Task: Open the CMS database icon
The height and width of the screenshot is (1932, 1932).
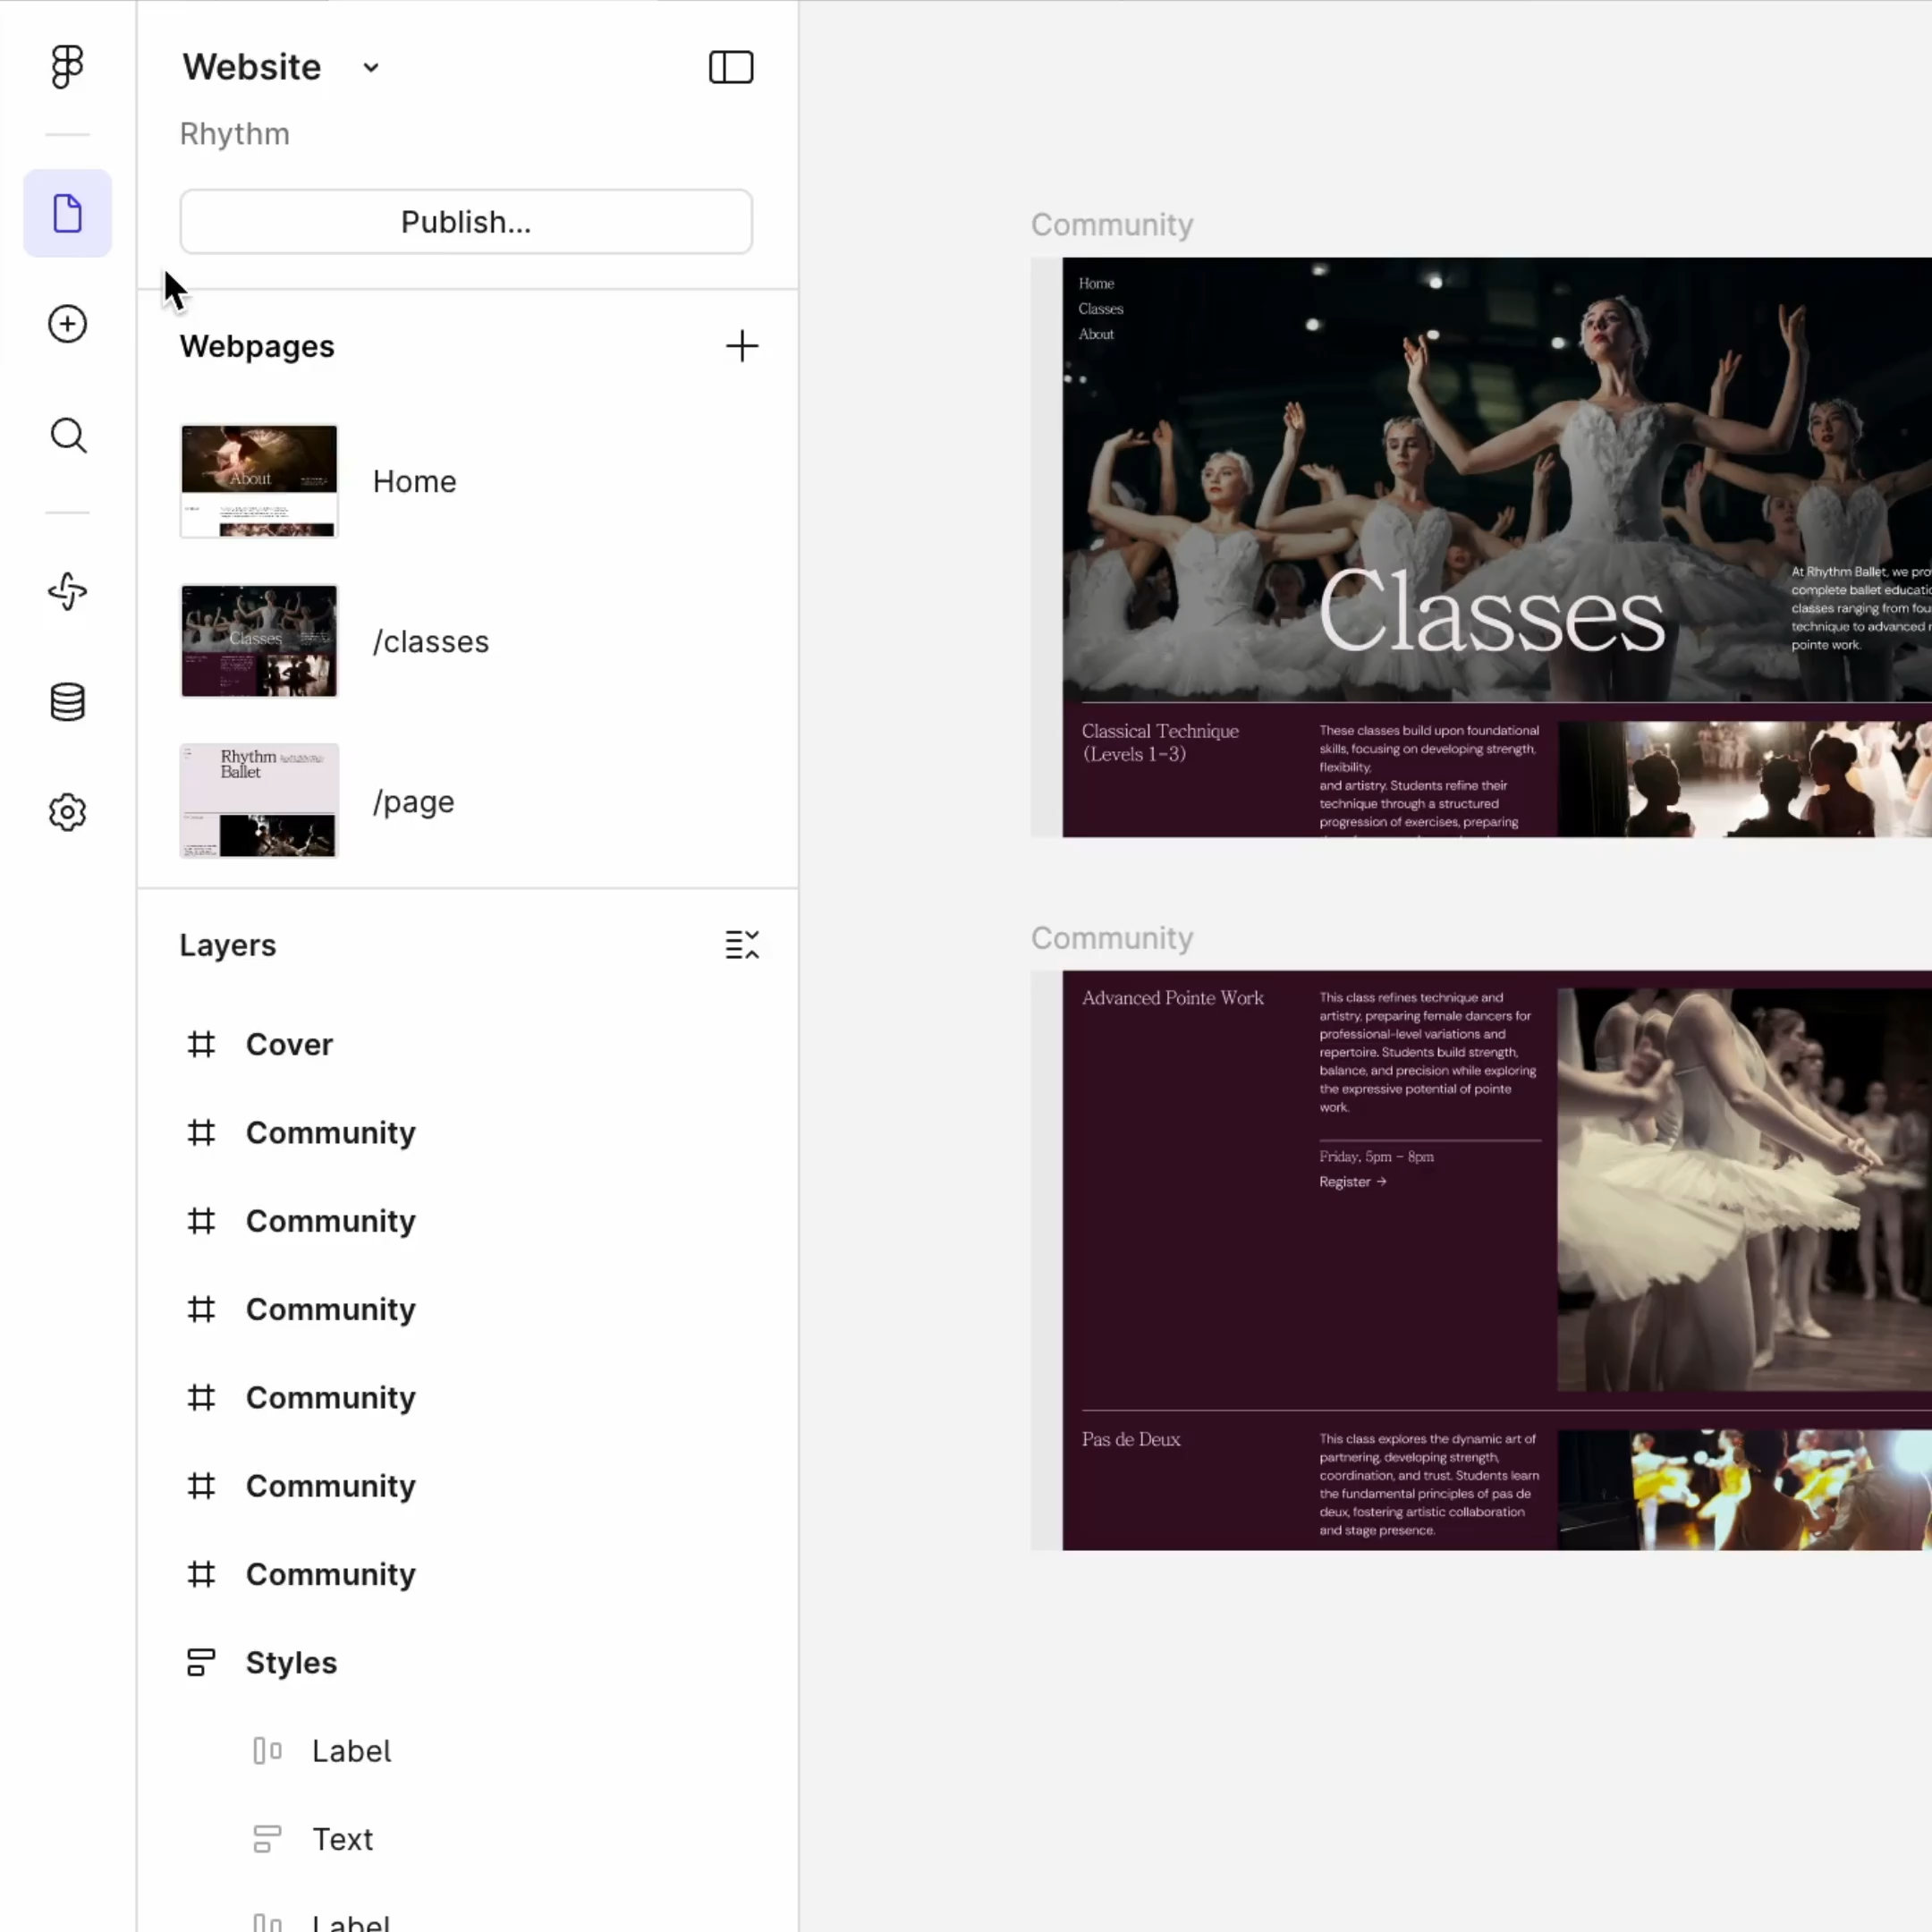Action: pyautogui.click(x=67, y=702)
